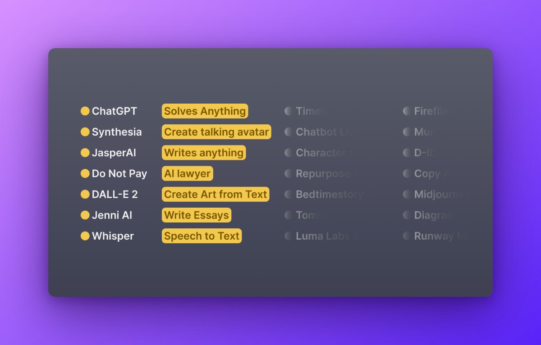Viewport: 541px width, 345px height.
Task: Click the yellow dot beside Whisper
Action: [85, 236]
